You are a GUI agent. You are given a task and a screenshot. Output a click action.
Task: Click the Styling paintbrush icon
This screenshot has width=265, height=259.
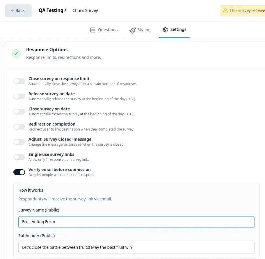pos(133,30)
